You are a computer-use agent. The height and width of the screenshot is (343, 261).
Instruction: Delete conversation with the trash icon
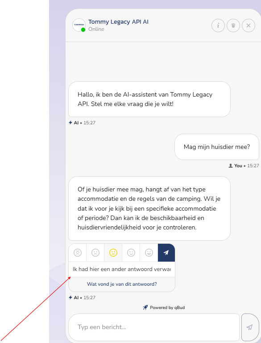(233, 25)
